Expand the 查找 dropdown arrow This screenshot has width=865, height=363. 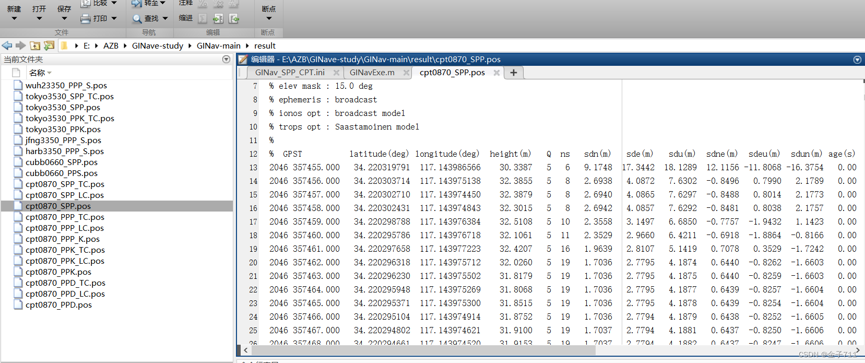pyautogui.click(x=165, y=19)
